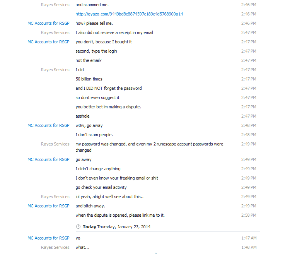Screen dimensions: 302x255
Task: Click the message 'you better bet im making a dispute.'
Action: click(108, 107)
